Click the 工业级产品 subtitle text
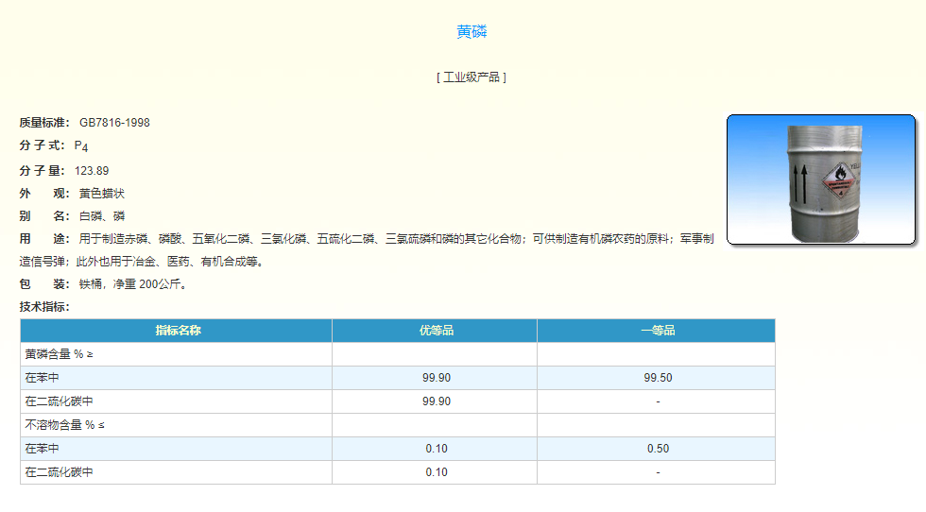The width and height of the screenshot is (926, 512). tap(472, 77)
